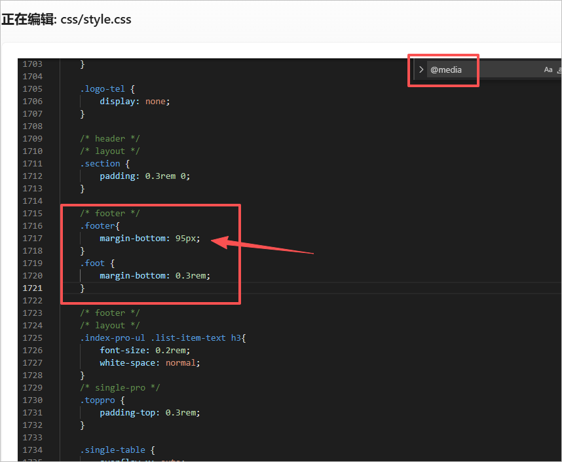Click 'padding: 0.3rem 0;' on line 1712
Screen dimensions: 562x462
click(x=145, y=176)
